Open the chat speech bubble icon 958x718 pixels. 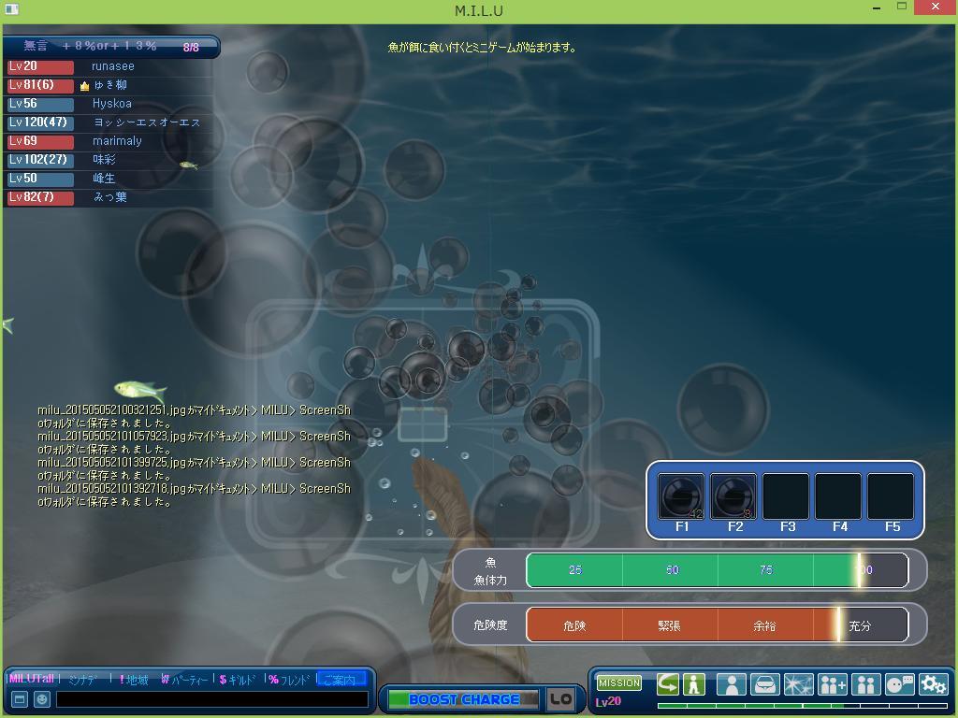899,684
